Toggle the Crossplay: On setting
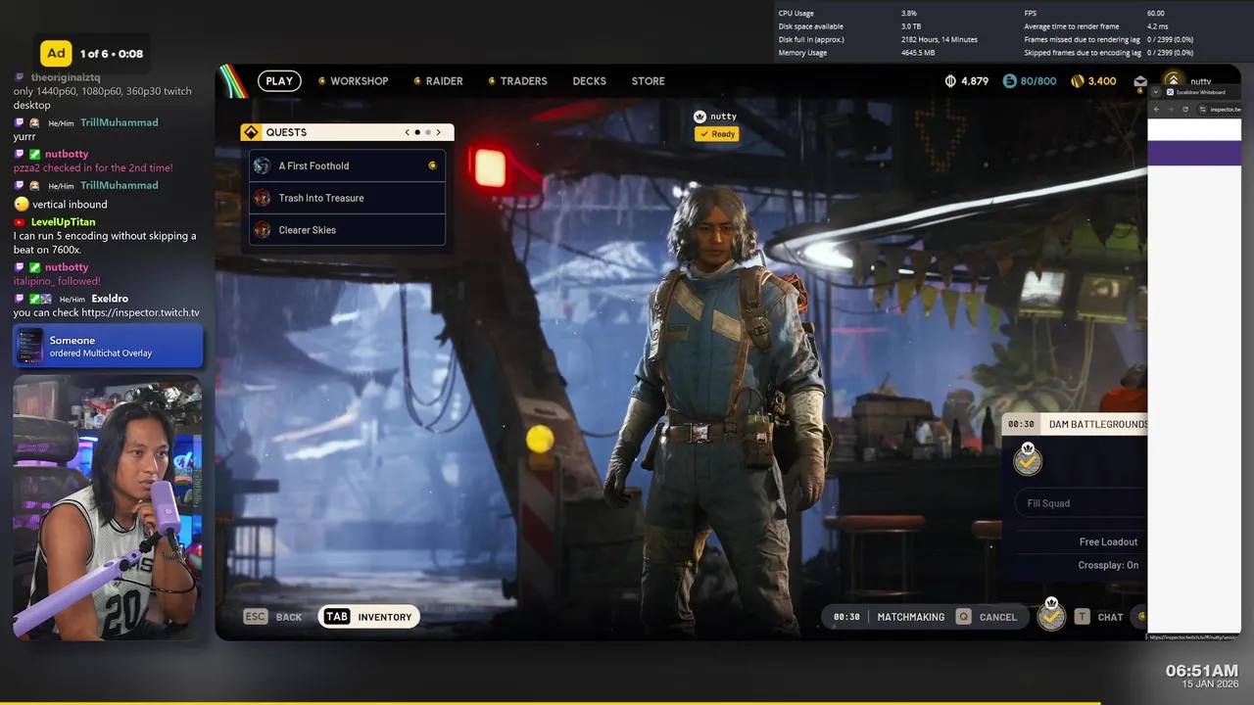Image resolution: width=1254 pixels, height=705 pixels. click(x=1108, y=565)
